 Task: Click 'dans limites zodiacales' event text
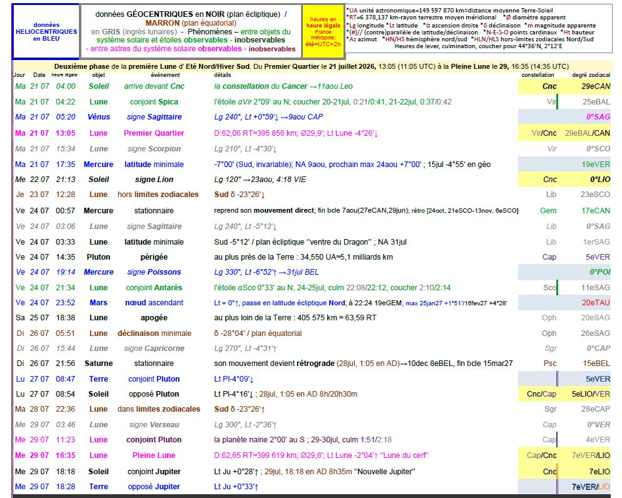click(x=159, y=409)
